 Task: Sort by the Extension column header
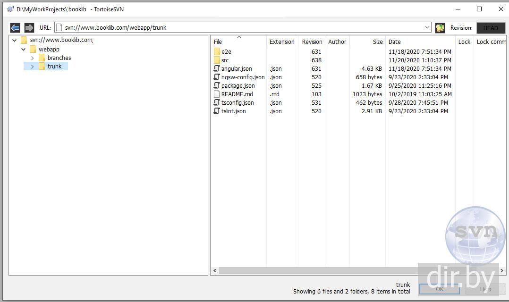(x=282, y=42)
